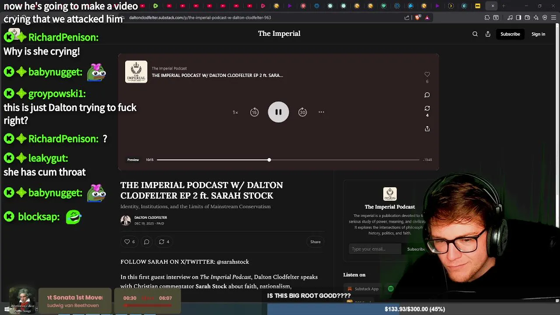This screenshot has height=315, width=560.
Task: Like the episode with the player heart icon
Action: coord(427,74)
